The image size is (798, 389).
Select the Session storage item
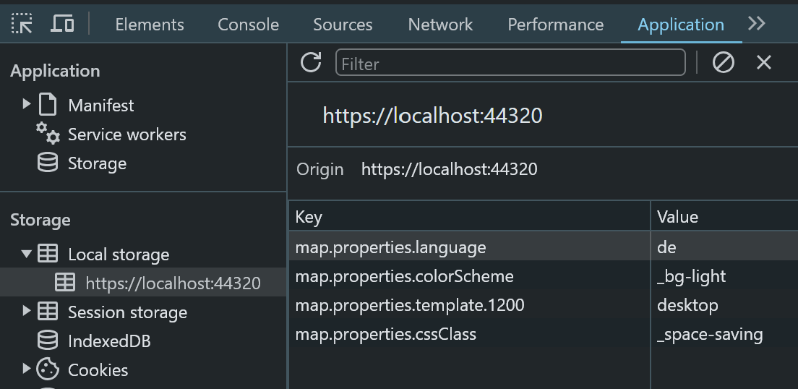tap(127, 312)
